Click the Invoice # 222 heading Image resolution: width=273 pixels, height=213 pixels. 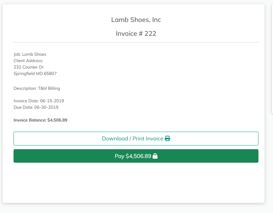click(136, 33)
